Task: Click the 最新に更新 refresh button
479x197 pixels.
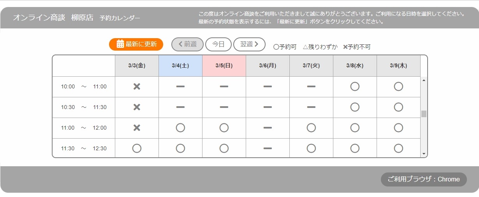Action: point(136,44)
